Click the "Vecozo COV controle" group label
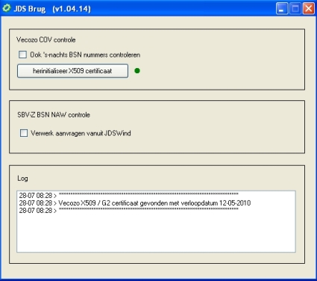This screenshot has height=281, width=317. [45, 40]
